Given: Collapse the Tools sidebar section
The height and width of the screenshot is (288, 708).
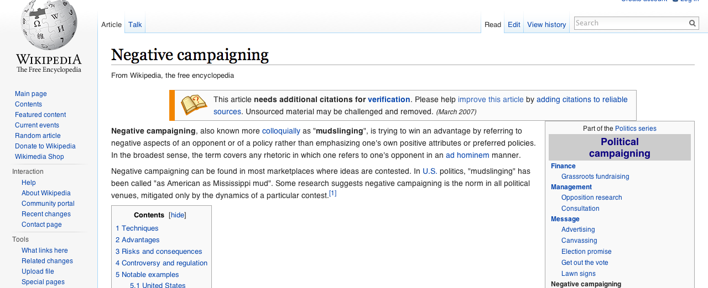Looking at the screenshot, I should click(x=20, y=239).
